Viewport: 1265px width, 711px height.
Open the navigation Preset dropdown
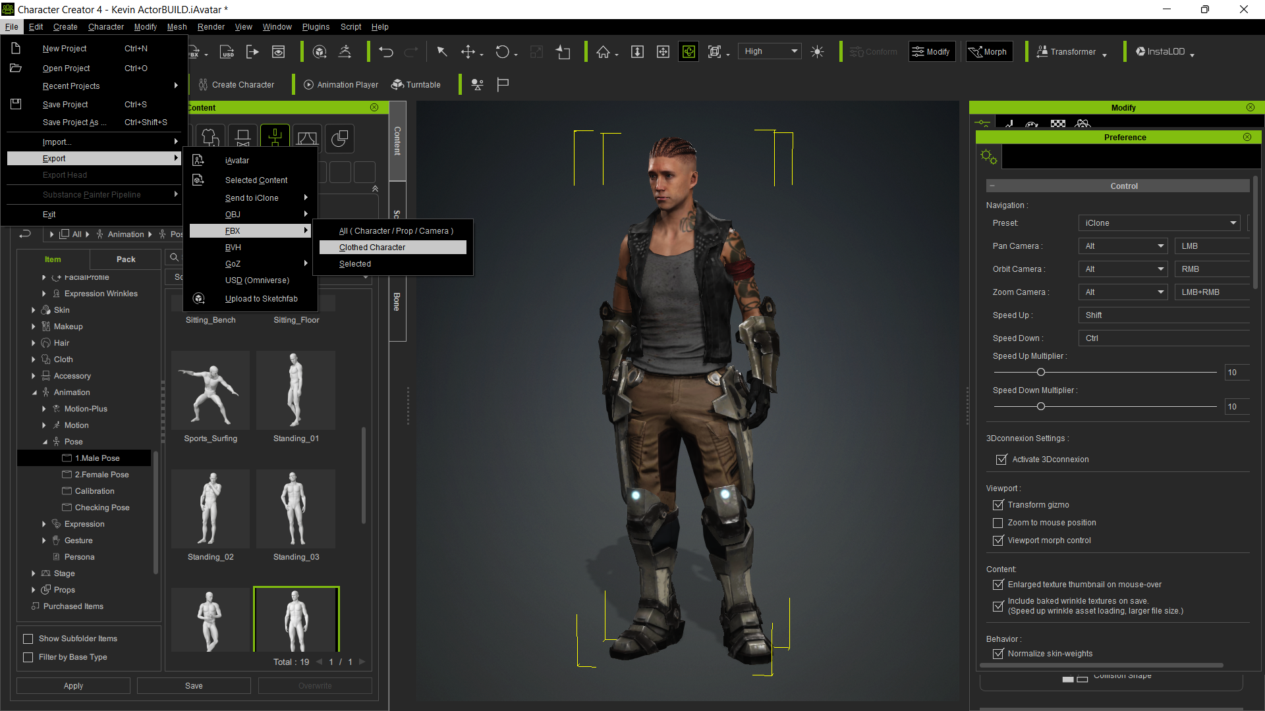tap(1158, 223)
